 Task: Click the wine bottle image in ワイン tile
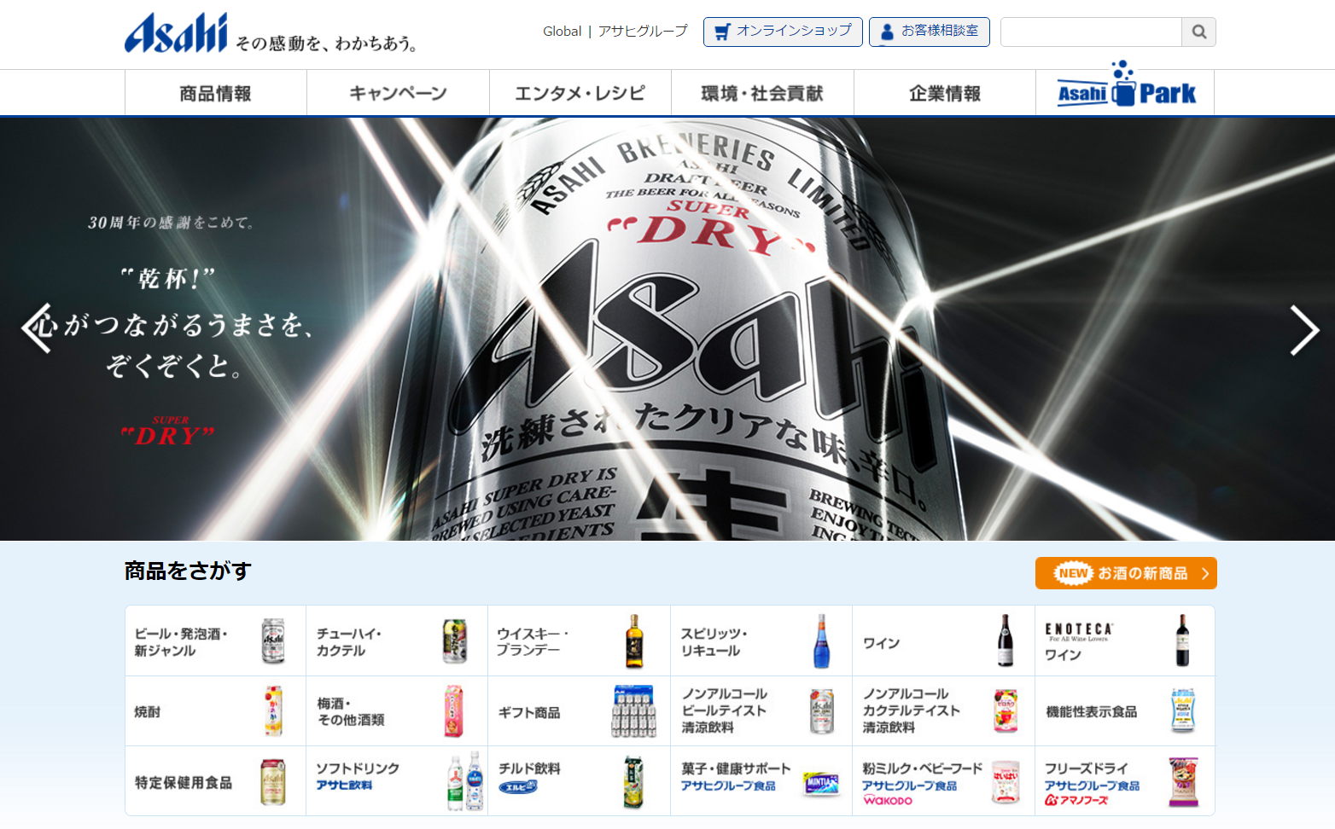pyautogui.click(x=1006, y=640)
